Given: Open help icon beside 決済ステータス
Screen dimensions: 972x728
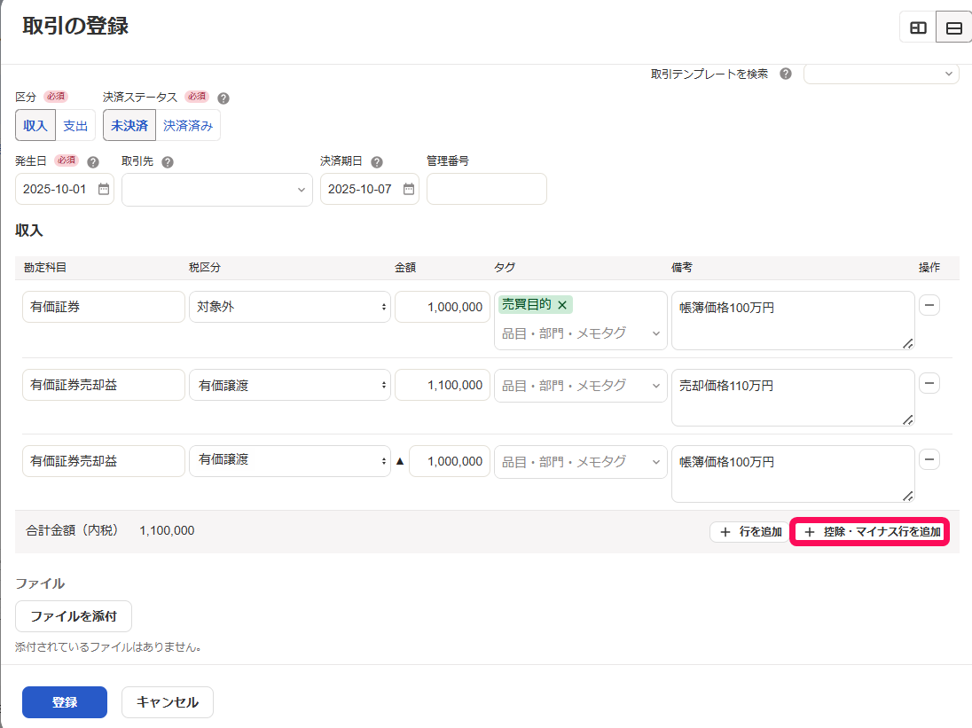Looking at the screenshot, I should click(223, 98).
